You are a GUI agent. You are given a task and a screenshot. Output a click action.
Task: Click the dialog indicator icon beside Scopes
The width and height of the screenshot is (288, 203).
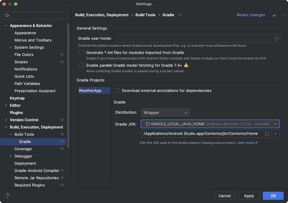[62, 62]
